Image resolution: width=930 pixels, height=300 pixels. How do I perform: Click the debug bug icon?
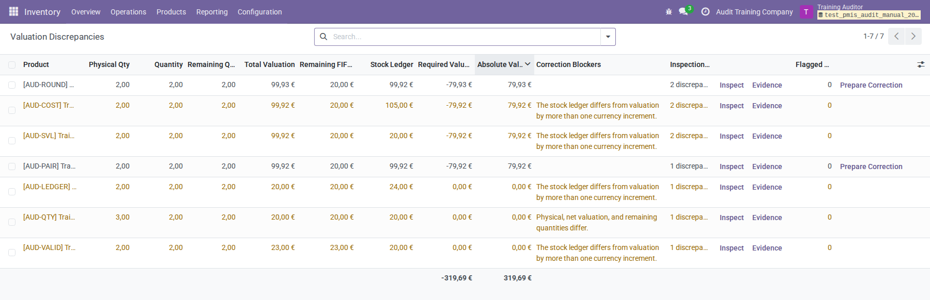point(669,11)
